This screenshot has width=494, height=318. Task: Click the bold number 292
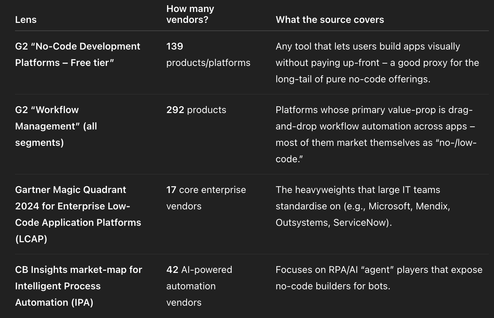[175, 110]
